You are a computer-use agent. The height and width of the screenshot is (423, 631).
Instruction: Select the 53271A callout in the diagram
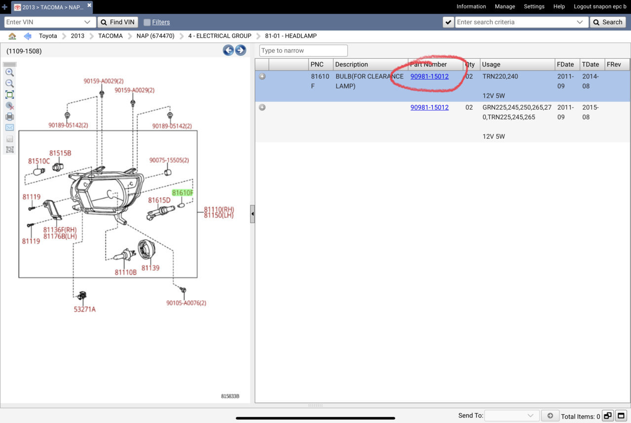pyautogui.click(x=85, y=309)
